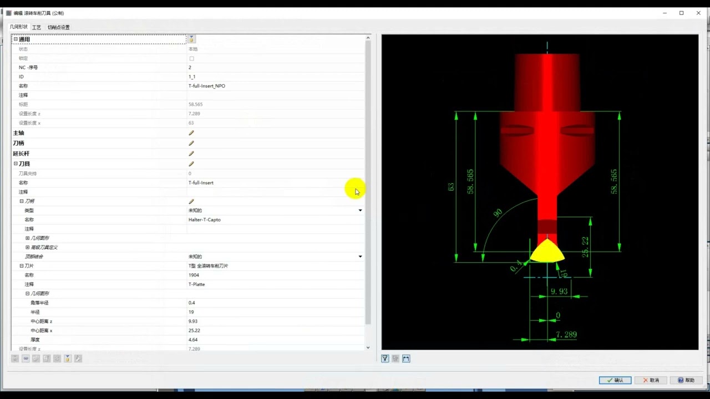This screenshot has width=710, height=399.
Task: Collapse the italic 刀柄 subsection above the 类型 row
Action: point(22,201)
